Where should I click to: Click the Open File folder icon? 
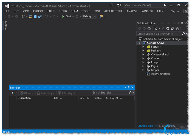point(31,17)
